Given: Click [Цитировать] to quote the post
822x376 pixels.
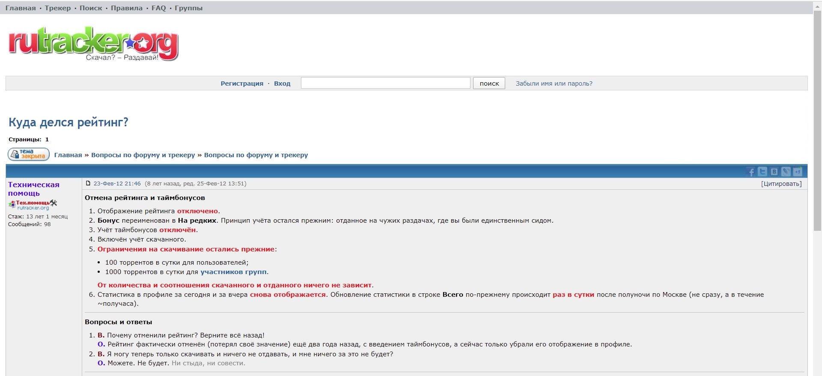Looking at the screenshot, I should click(x=781, y=184).
